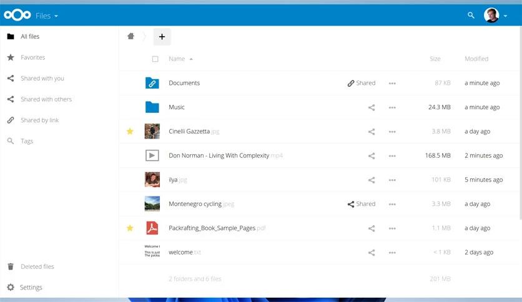Share the welcome text file
This screenshot has height=302, width=522.
click(372, 253)
